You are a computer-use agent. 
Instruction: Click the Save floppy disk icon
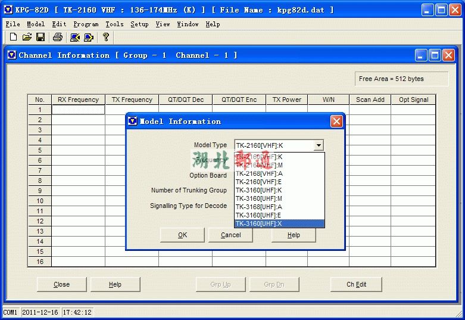pos(40,38)
